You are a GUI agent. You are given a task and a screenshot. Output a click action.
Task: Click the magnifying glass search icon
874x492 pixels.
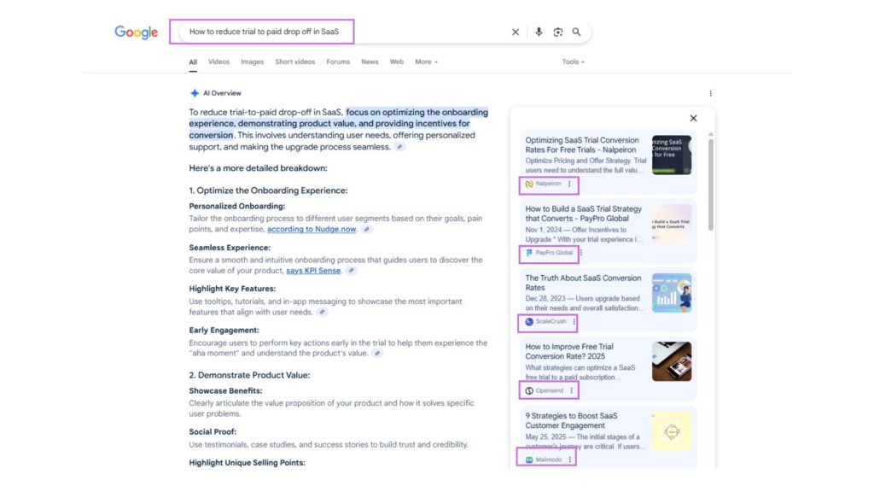click(576, 32)
